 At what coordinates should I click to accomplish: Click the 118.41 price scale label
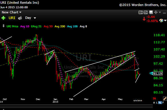pyautogui.click(x=159, y=35)
